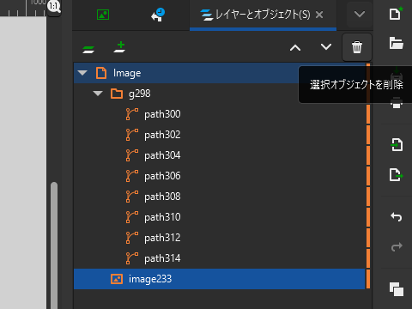Open a document with folder icon
Viewport: 412px width, 309px height.
pos(397,43)
